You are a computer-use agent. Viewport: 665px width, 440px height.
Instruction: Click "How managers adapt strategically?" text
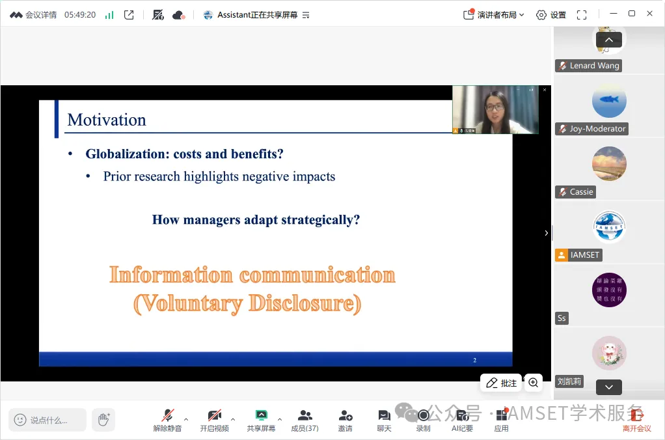point(256,220)
